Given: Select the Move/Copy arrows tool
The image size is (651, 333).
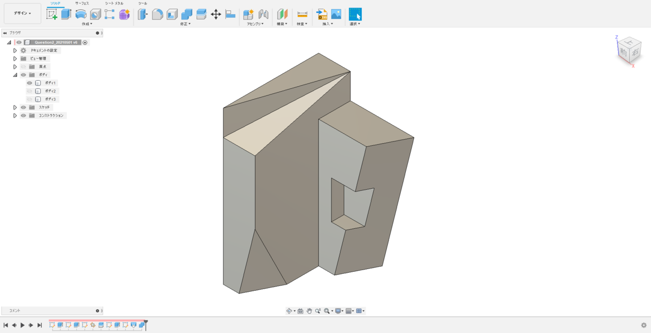Looking at the screenshot, I should point(216,14).
